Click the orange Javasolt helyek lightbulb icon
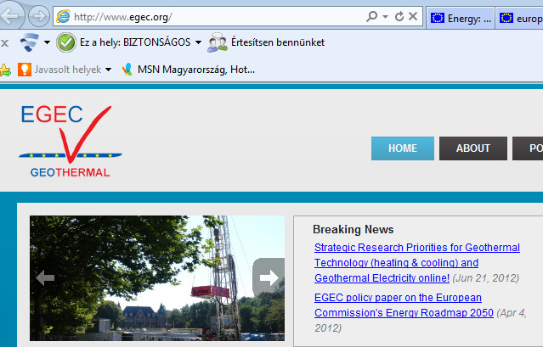 point(25,70)
